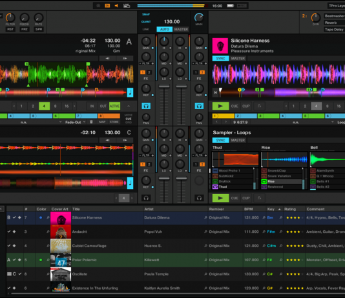345x298 pixels.
Task: Click the FX unit 2 D/W knob
Action: click(316, 17)
